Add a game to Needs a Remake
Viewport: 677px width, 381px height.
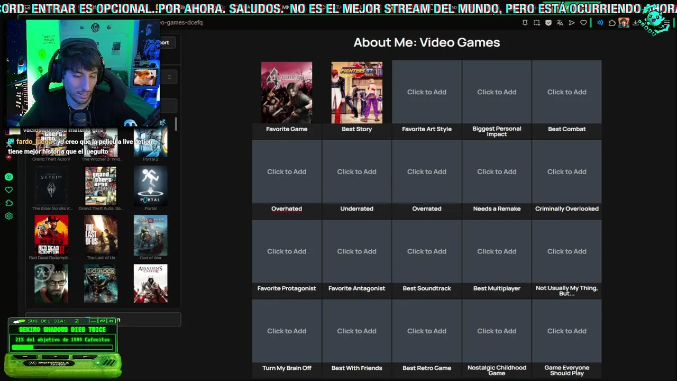(x=497, y=171)
